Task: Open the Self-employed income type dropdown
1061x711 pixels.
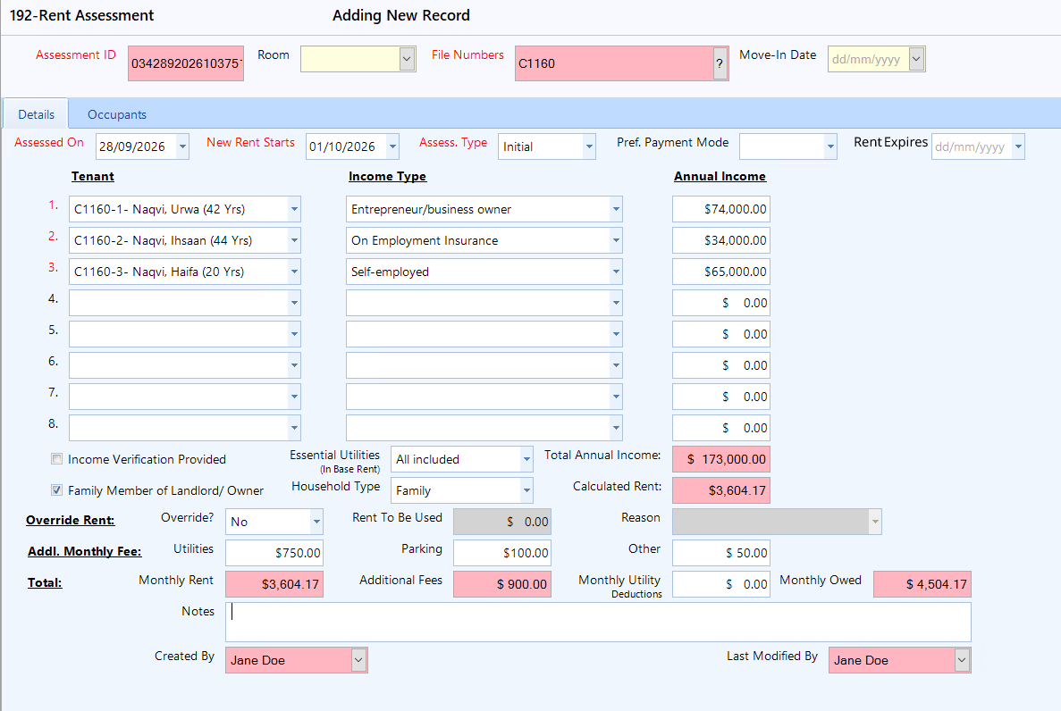Action: coord(616,272)
